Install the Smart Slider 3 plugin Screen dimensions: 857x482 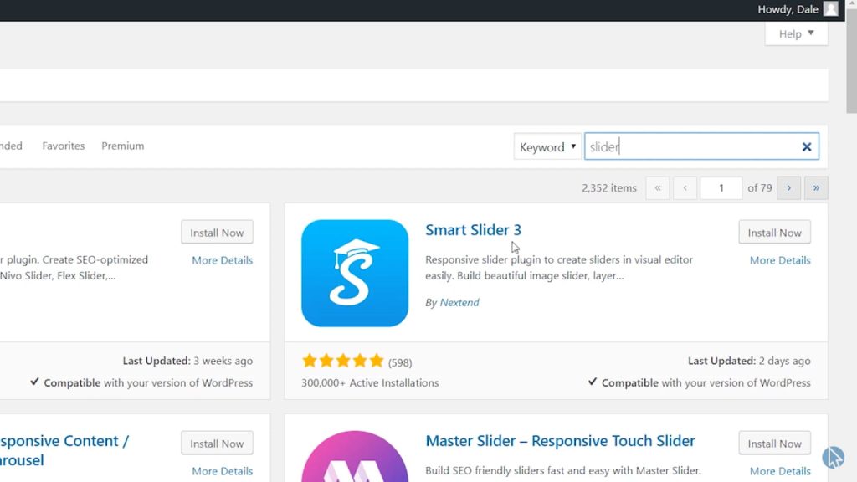[774, 233]
